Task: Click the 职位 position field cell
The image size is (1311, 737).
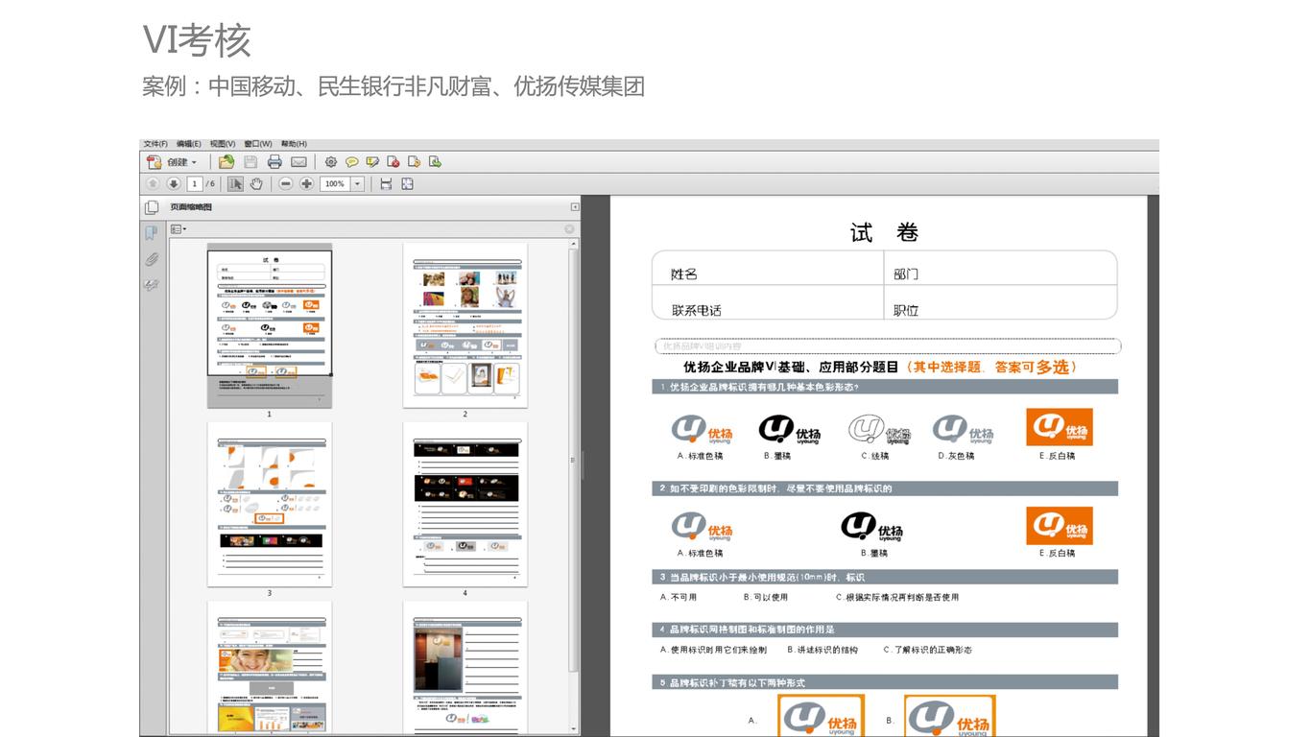Action: (1001, 303)
